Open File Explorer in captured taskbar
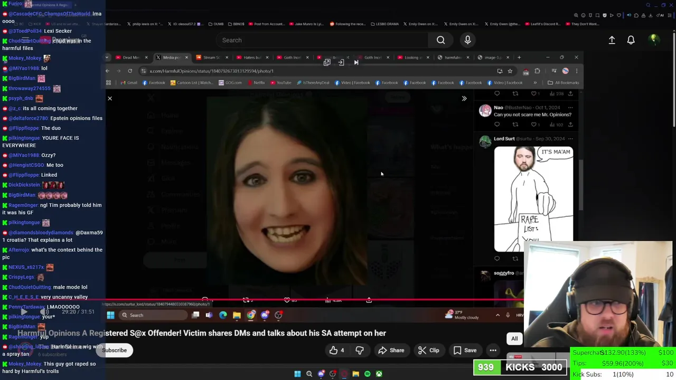The height and width of the screenshot is (380, 676). tap(237, 315)
